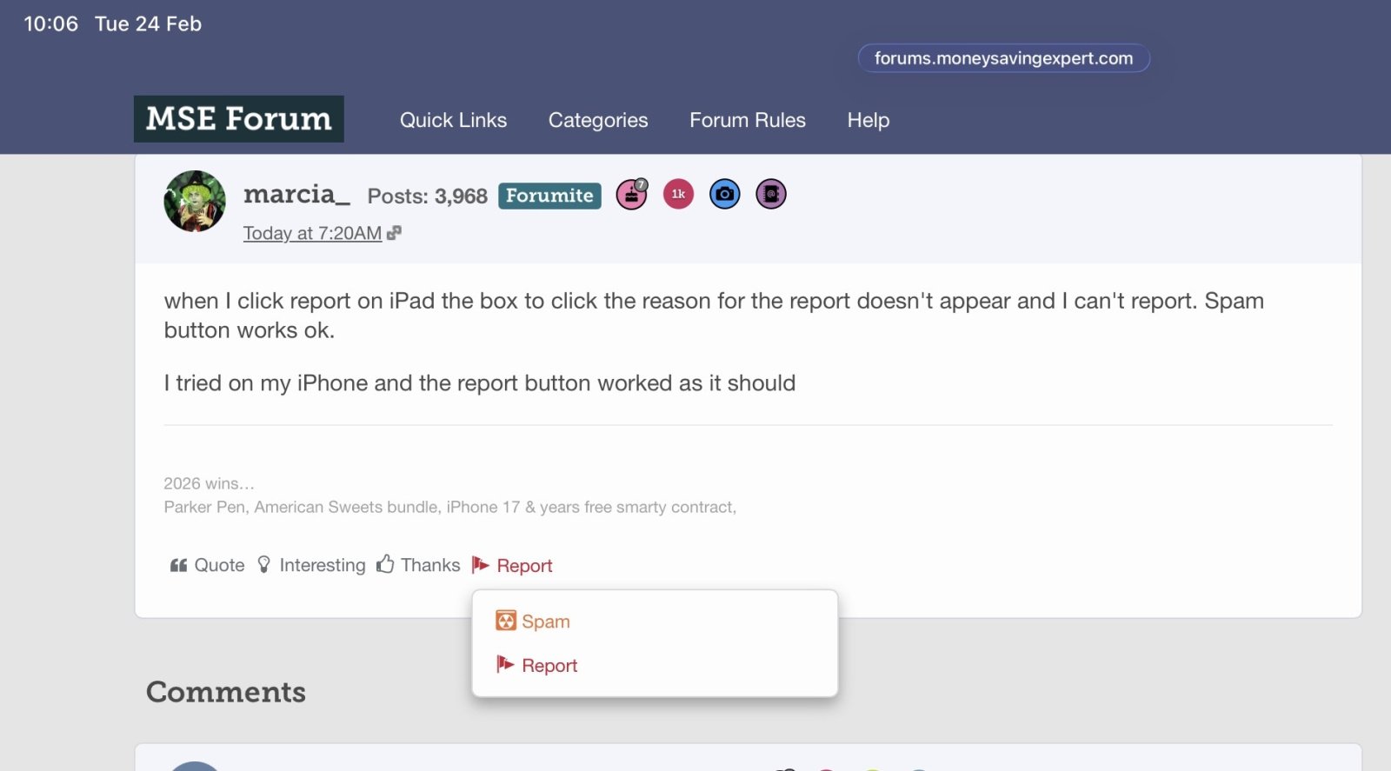This screenshot has height=771, width=1391.
Task: Click the pink 1k posts badge
Action: (678, 194)
